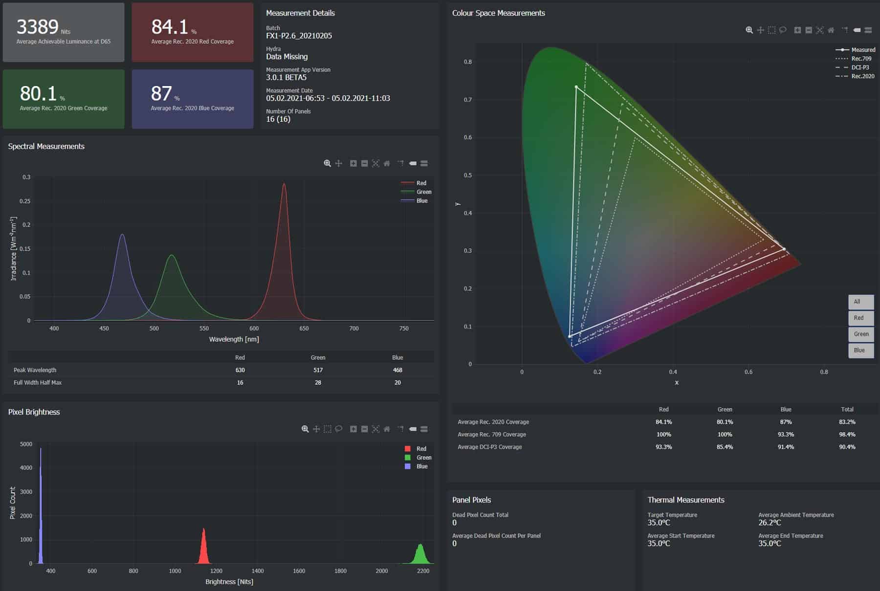Choose Lasso Select in Colour Space toolbar

[x=783, y=30]
